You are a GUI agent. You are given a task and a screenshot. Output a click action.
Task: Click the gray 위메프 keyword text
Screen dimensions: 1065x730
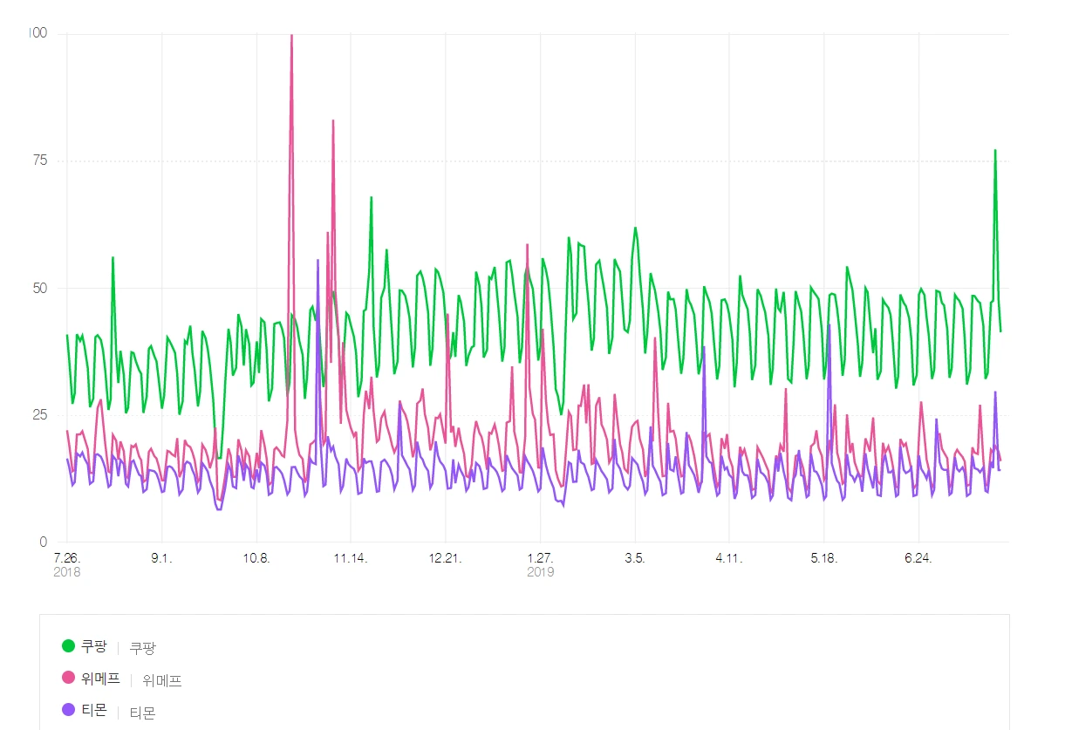162,680
